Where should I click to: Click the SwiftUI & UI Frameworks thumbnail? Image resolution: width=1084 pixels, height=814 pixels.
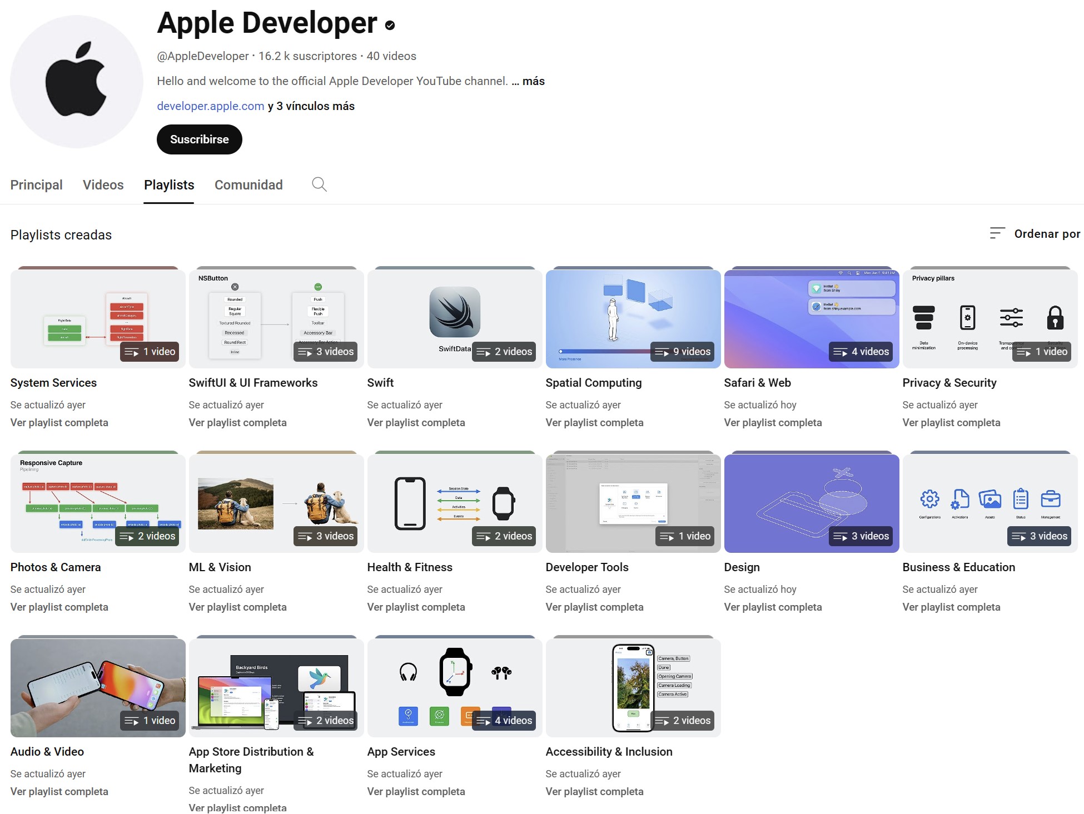click(276, 319)
